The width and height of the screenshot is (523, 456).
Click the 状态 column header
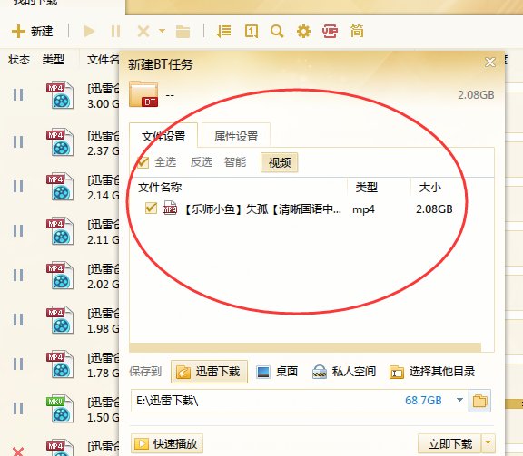coord(19,60)
